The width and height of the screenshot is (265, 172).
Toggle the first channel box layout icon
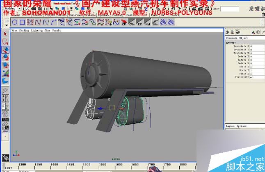(227, 32)
